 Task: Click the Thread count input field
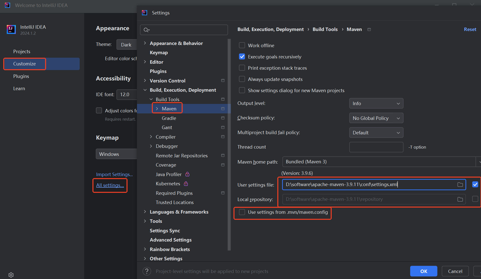pos(376,147)
